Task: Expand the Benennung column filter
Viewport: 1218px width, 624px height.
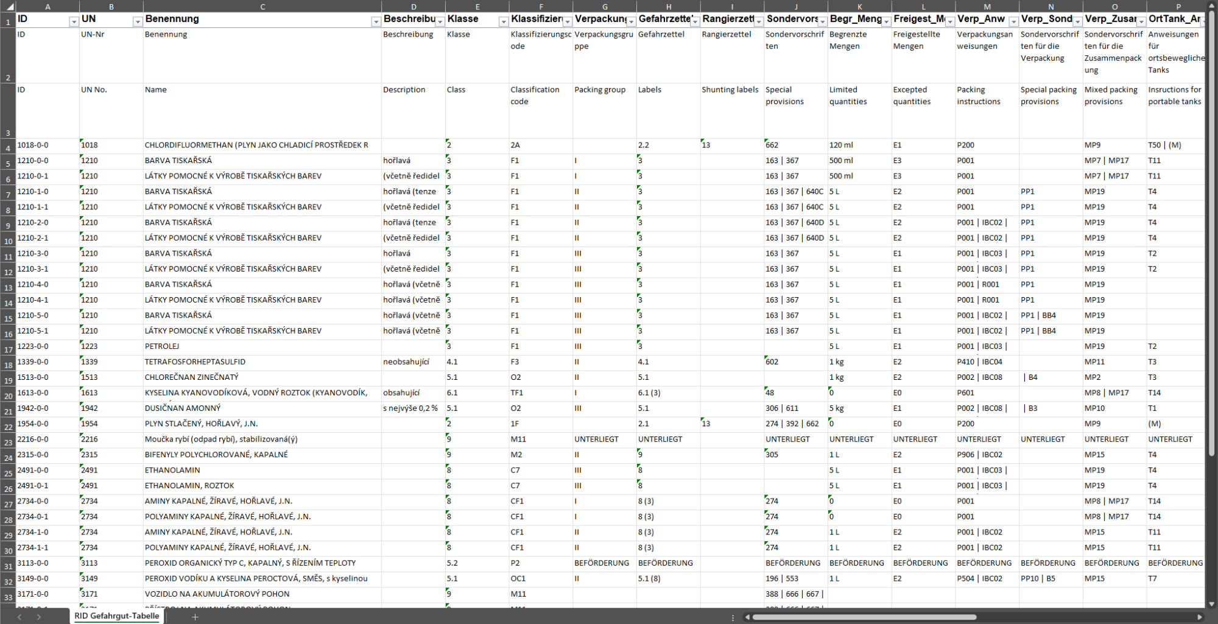Action: pos(376,22)
